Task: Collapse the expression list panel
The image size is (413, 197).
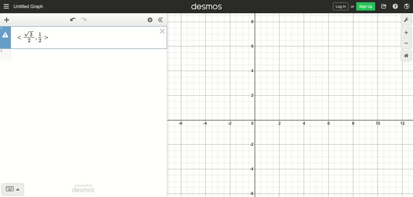Action: 160,20
